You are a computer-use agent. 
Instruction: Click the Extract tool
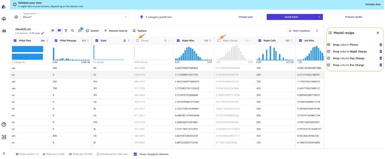click(92, 31)
